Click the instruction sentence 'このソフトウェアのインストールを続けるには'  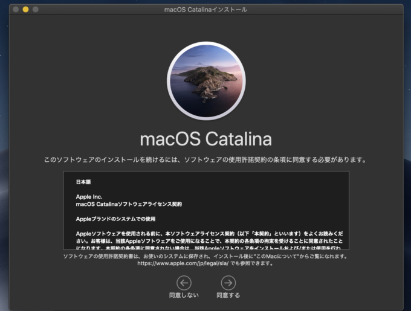pyautogui.click(x=205, y=159)
